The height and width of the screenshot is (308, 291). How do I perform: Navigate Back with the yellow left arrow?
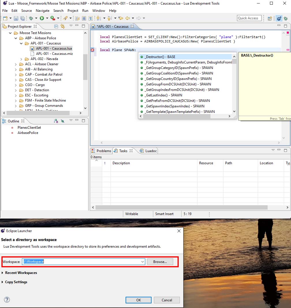[x=128, y=18]
